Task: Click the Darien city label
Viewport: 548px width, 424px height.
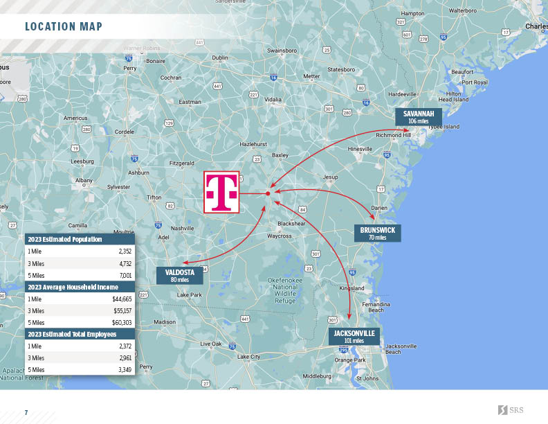Action: tap(379, 208)
